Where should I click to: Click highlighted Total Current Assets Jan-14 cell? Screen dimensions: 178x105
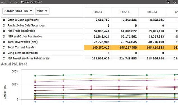(x=98, y=48)
